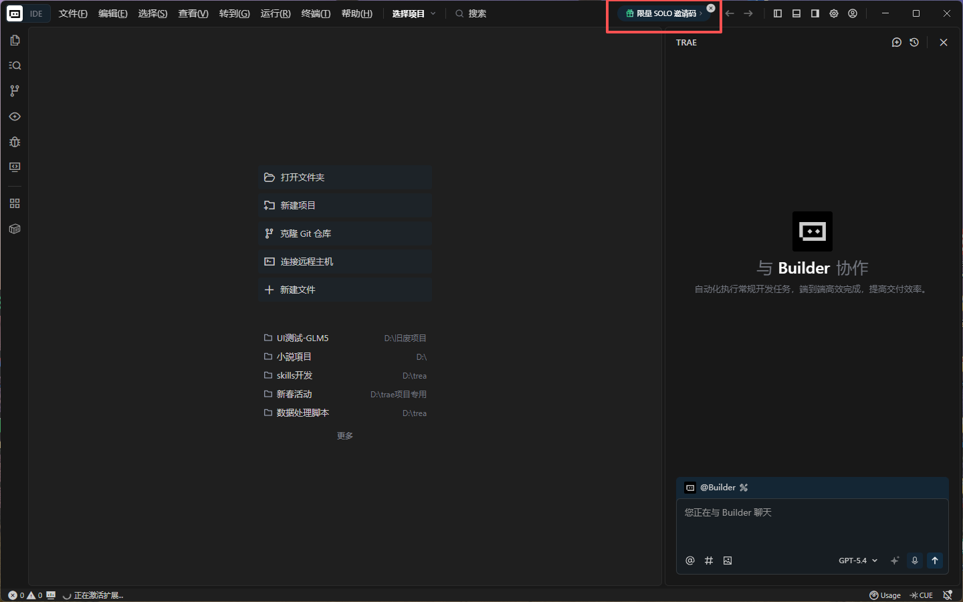
Task: Open the Explorer files icon in sidebar
Action: pyautogui.click(x=15, y=40)
